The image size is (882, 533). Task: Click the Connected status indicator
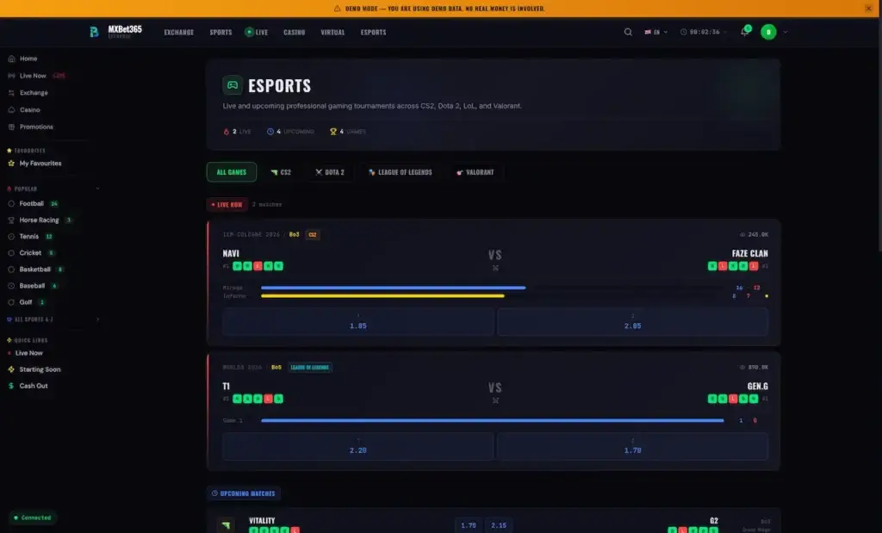coord(33,518)
